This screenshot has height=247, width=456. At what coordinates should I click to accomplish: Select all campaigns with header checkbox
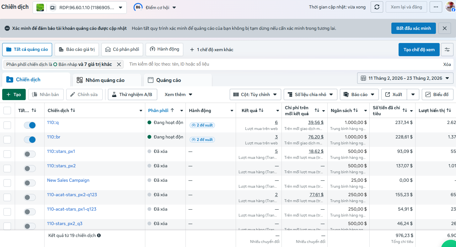point(7,110)
